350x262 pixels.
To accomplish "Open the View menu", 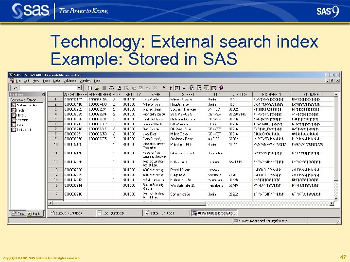I will [35, 81].
